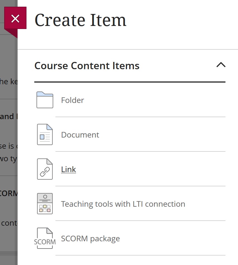Add Teaching tools with LTI connection
The height and width of the screenshot is (265, 238).
pos(123,204)
